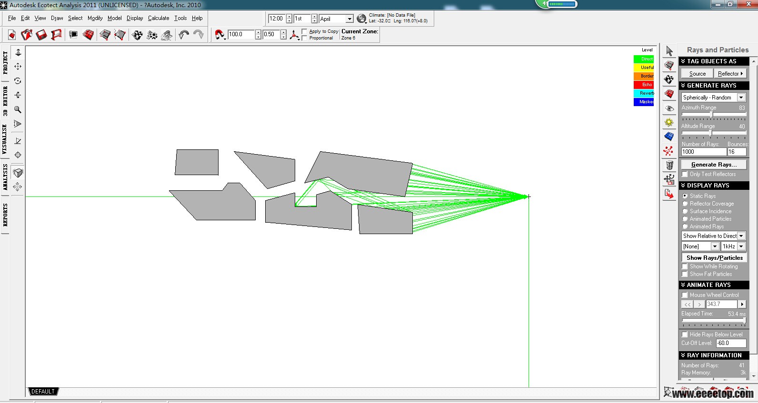Open the blue Analysis Grid panel icon
Image resolution: width=758 pixels, height=403 pixels.
click(669, 137)
